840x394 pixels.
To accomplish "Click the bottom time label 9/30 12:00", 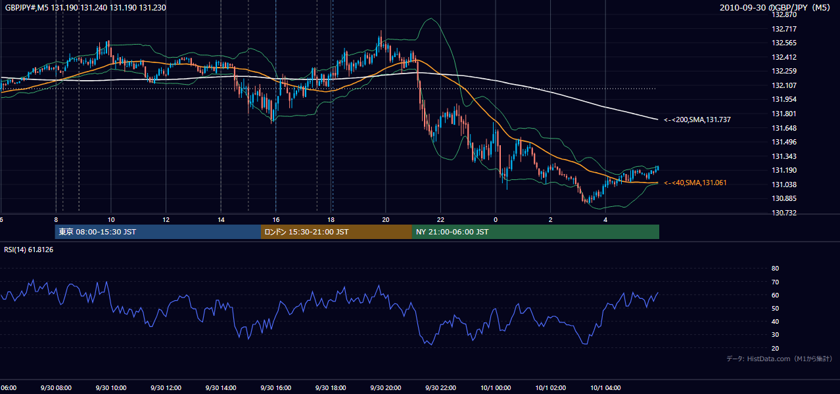I will (x=166, y=387).
